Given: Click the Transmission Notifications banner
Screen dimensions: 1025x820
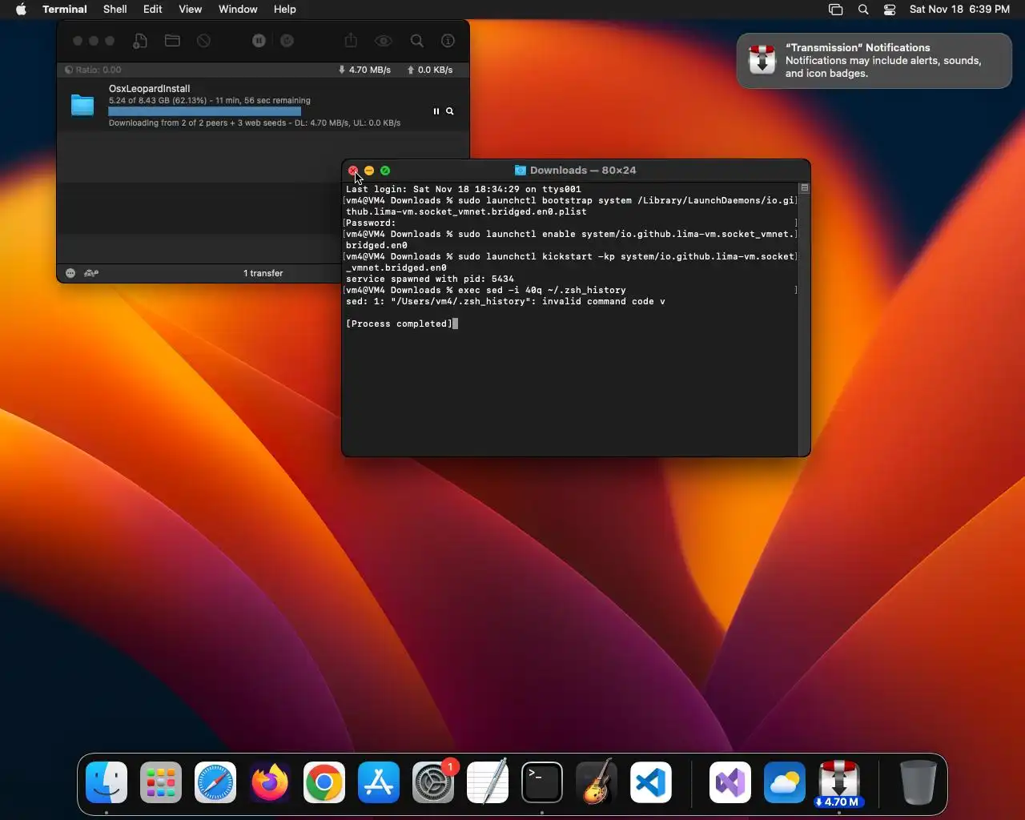Looking at the screenshot, I should pos(874,60).
